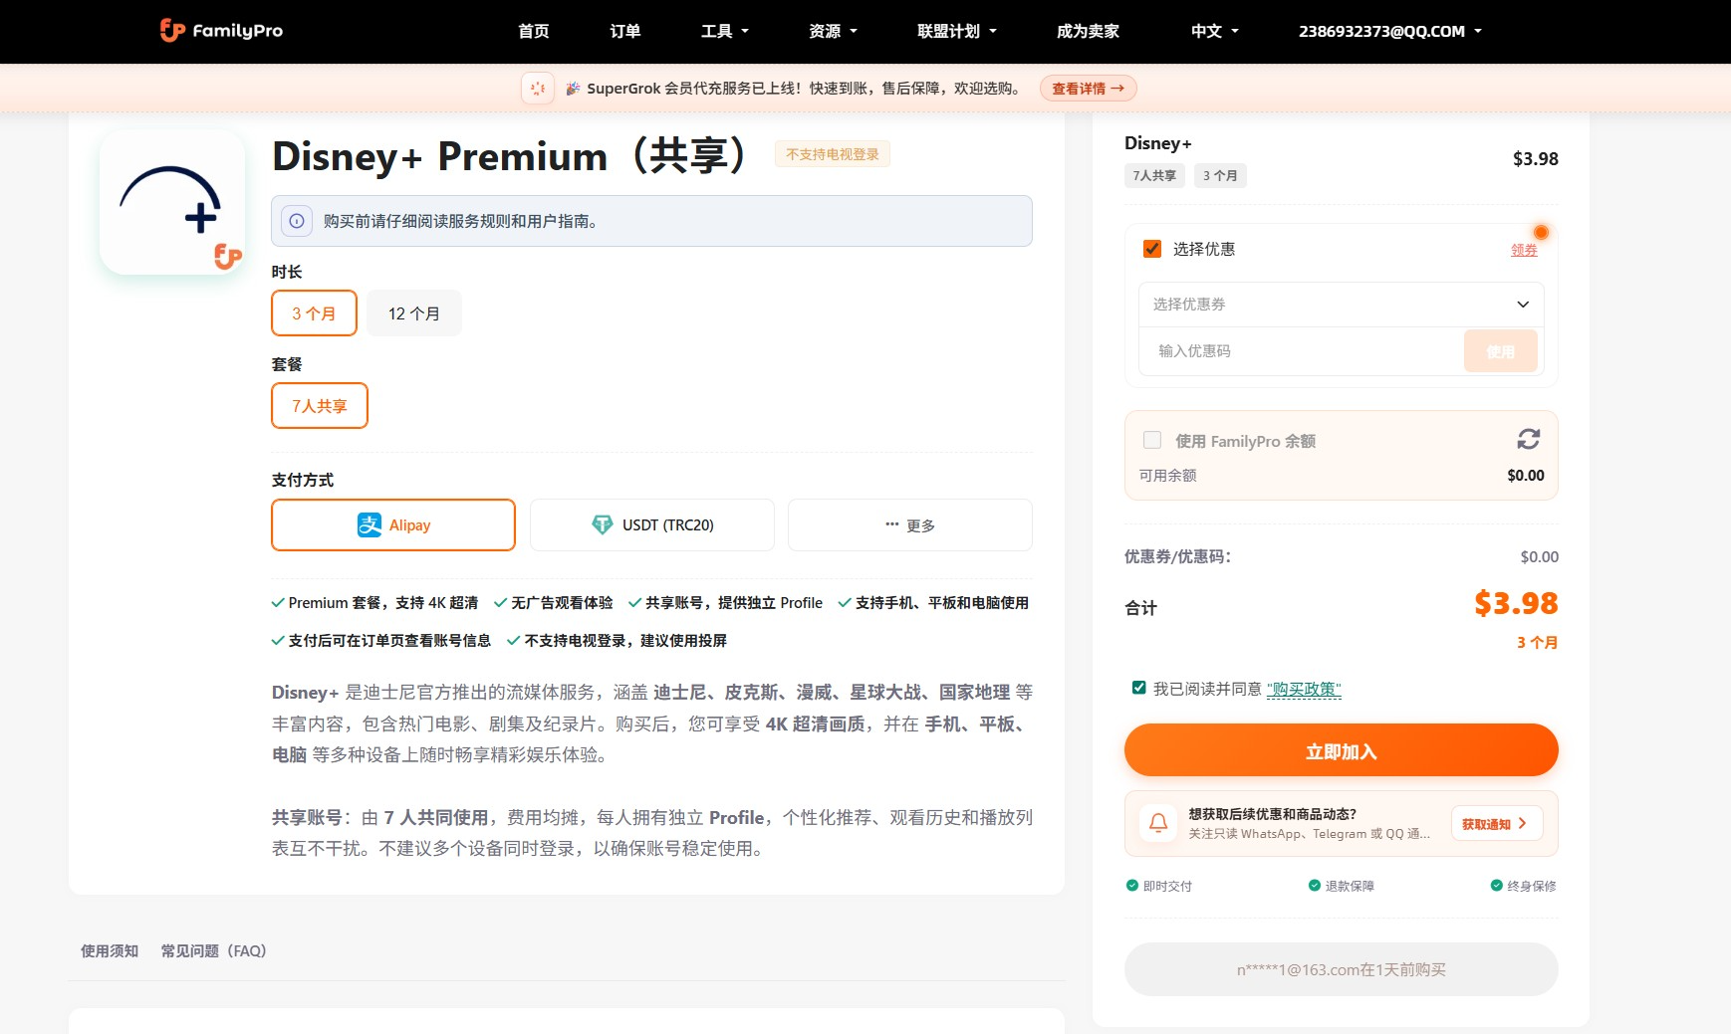Click the 3 个月 tag in order summary
1731x1034 pixels.
pyautogui.click(x=1220, y=175)
